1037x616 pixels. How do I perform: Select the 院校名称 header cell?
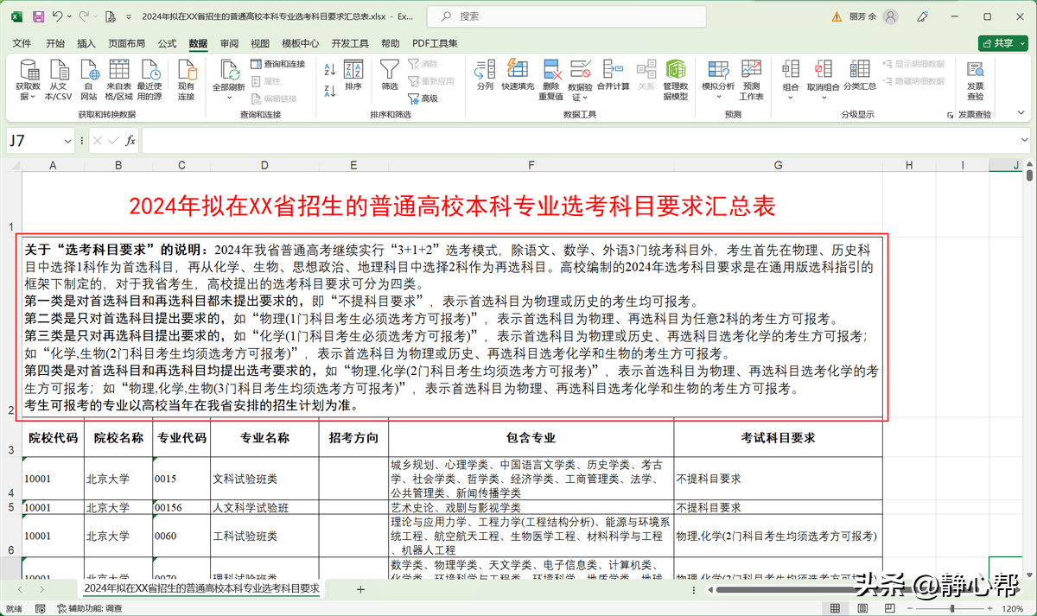[x=118, y=438]
